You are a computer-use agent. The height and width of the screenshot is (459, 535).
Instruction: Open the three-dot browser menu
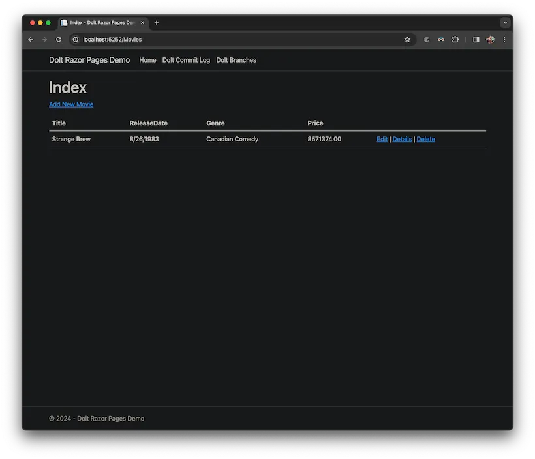(504, 39)
